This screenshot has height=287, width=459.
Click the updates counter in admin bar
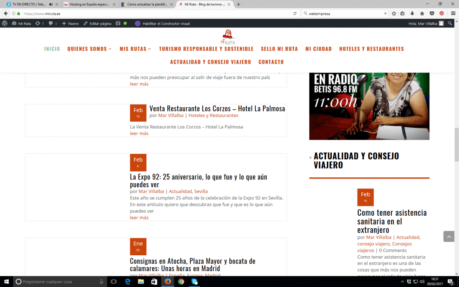40,23
